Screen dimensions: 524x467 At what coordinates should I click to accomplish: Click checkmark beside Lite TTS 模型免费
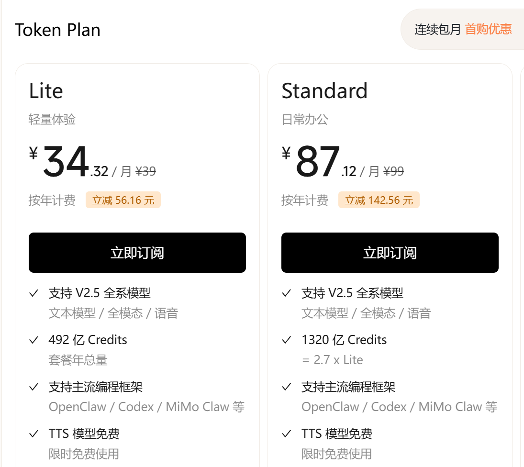click(34, 434)
